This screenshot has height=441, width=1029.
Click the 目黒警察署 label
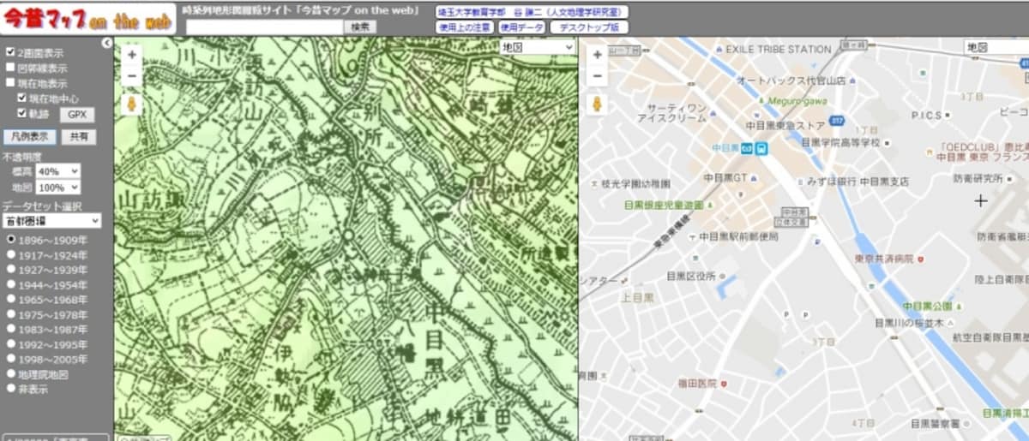pos(935,423)
